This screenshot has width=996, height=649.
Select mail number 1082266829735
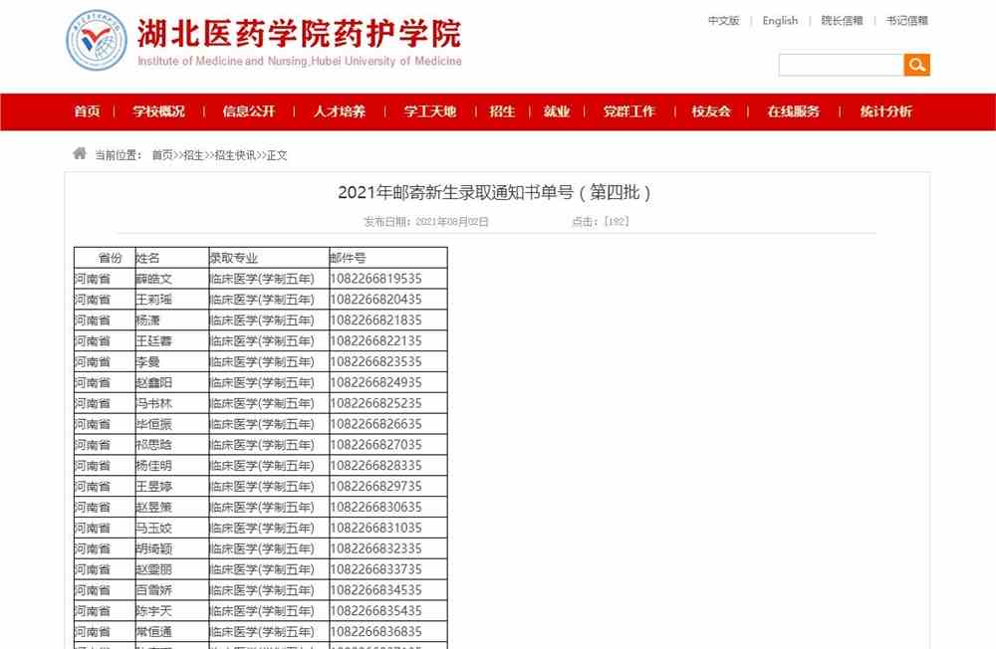coord(376,487)
